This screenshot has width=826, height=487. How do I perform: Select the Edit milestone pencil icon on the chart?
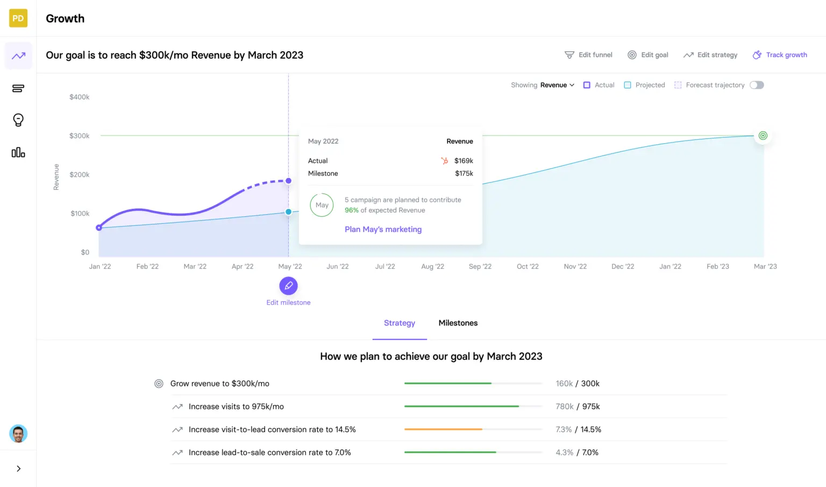pyautogui.click(x=288, y=286)
